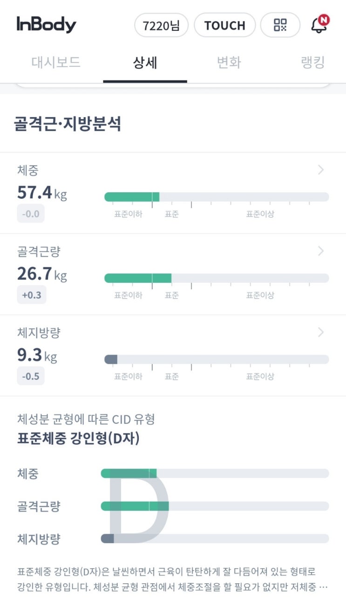Tap the +0.3 muscle change badge
The image size is (346, 601).
click(x=32, y=294)
